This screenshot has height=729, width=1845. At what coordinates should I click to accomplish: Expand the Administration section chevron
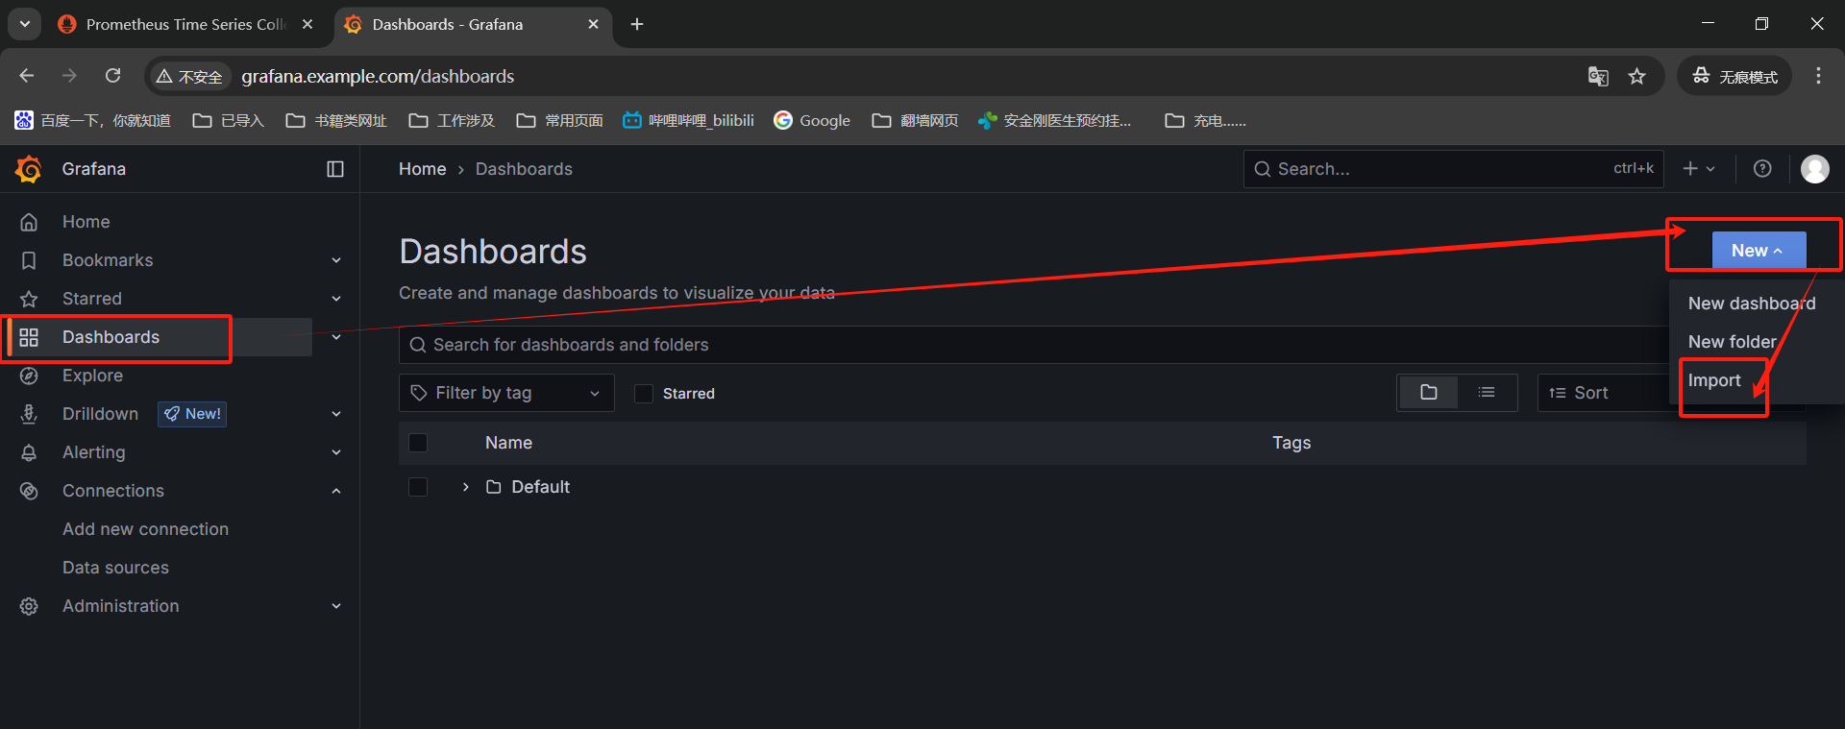(336, 606)
